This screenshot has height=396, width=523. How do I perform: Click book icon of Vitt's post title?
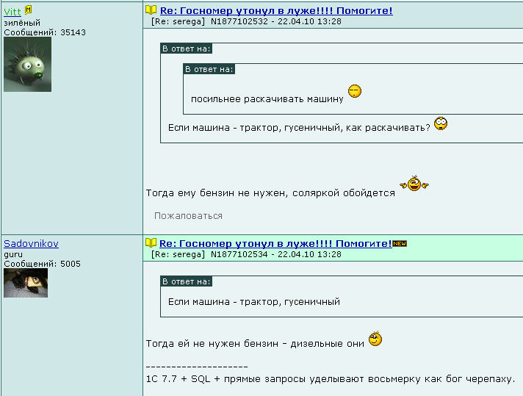[151, 10]
